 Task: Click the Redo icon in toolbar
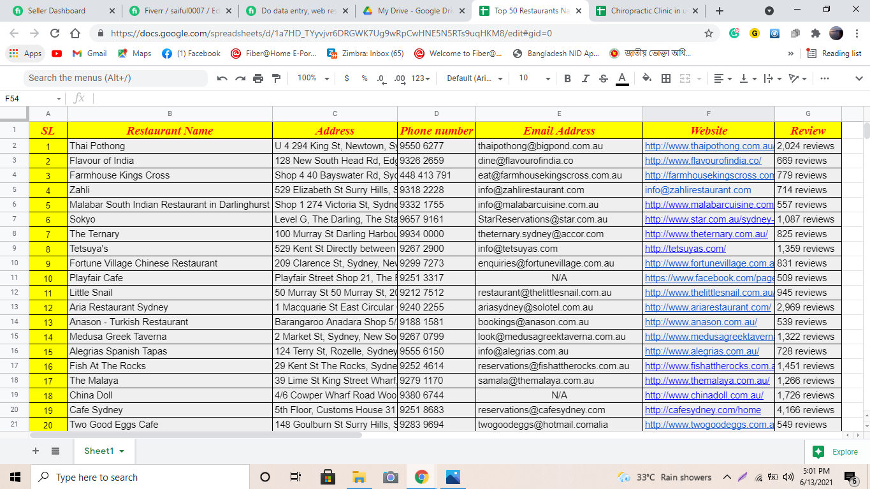point(240,78)
